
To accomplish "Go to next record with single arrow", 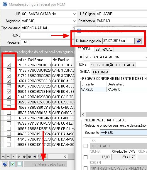I will [x=19, y=156].
